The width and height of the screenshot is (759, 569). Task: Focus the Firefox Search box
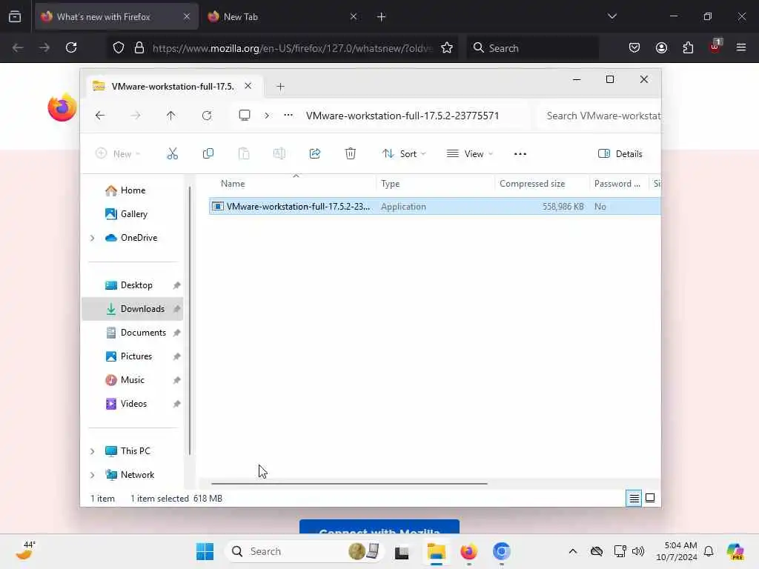point(532,48)
